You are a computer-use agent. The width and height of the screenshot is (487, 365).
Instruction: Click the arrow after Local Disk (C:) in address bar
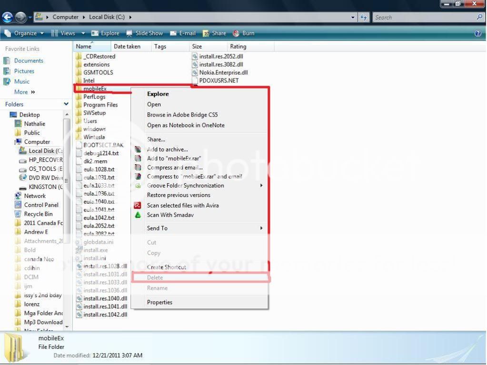[x=130, y=17]
